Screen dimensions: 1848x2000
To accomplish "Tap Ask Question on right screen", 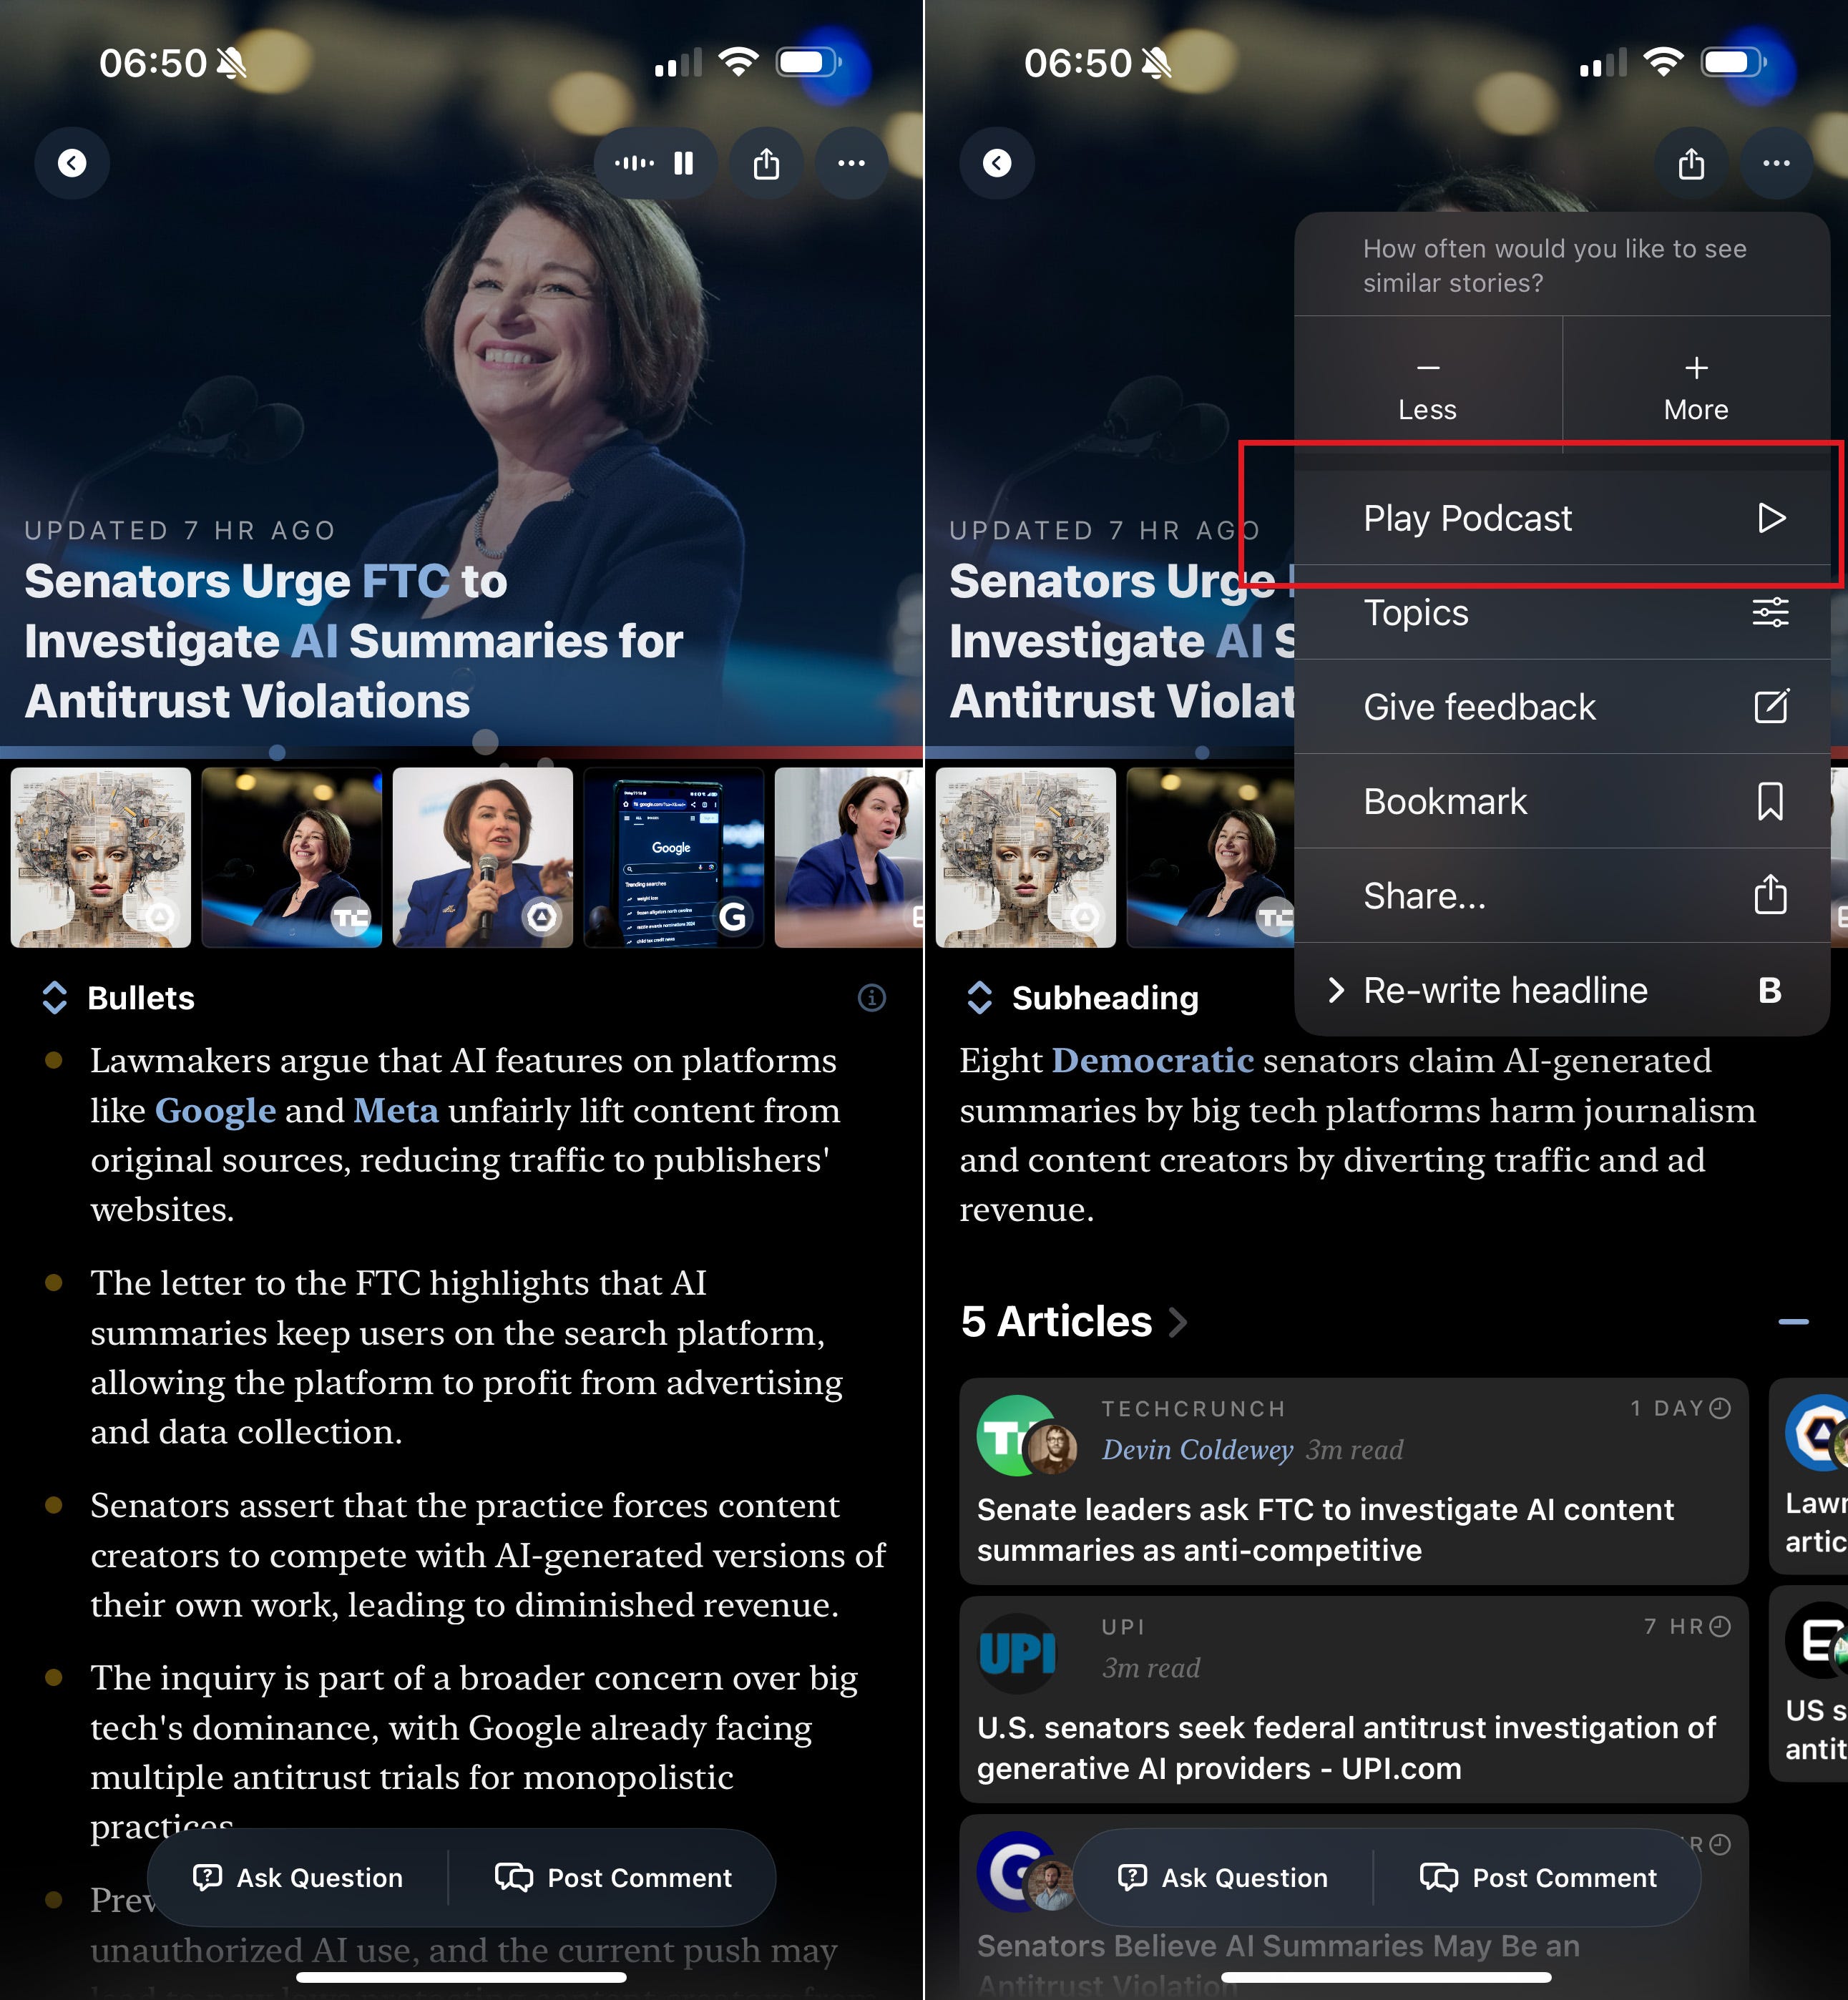I will tap(1223, 1877).
